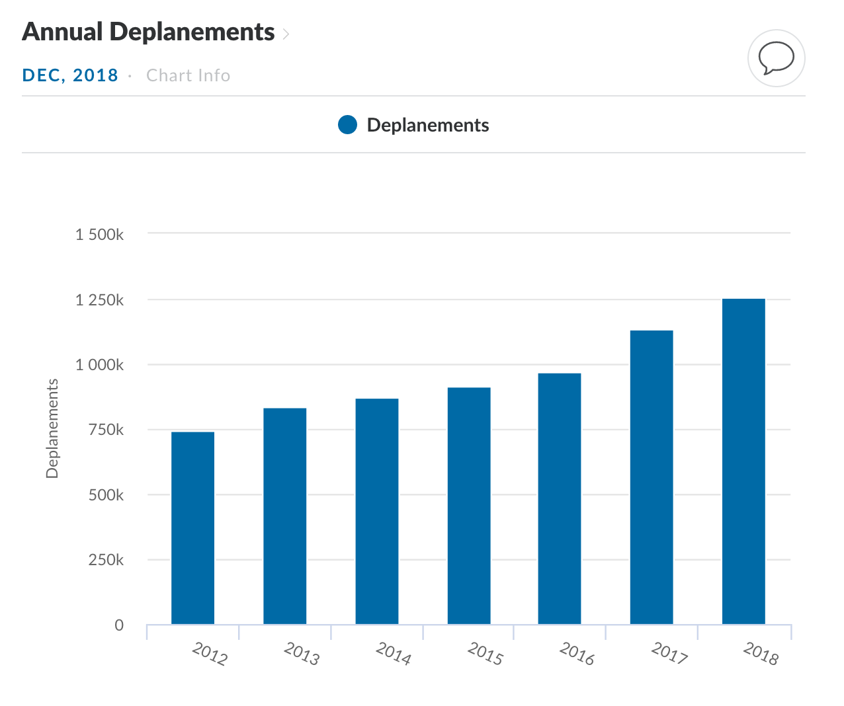Screen dimensions: 844x706
Task: Select the 2015 bar in the chart
Action: (469, 506)
